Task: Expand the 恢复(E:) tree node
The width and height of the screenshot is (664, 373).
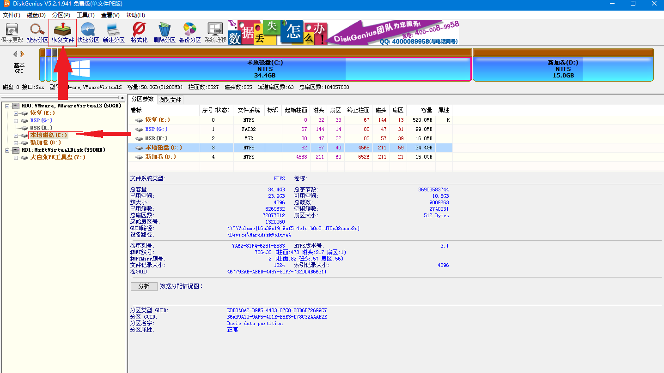Action: [16, 113]
